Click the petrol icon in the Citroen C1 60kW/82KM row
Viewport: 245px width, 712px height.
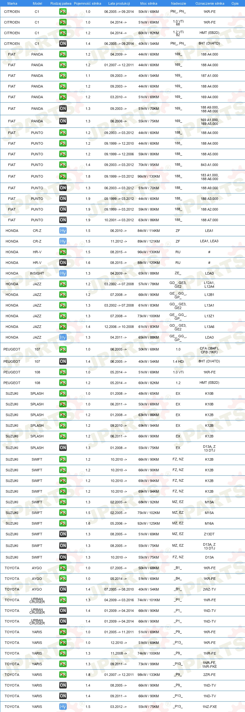click(x=63, y=33)
